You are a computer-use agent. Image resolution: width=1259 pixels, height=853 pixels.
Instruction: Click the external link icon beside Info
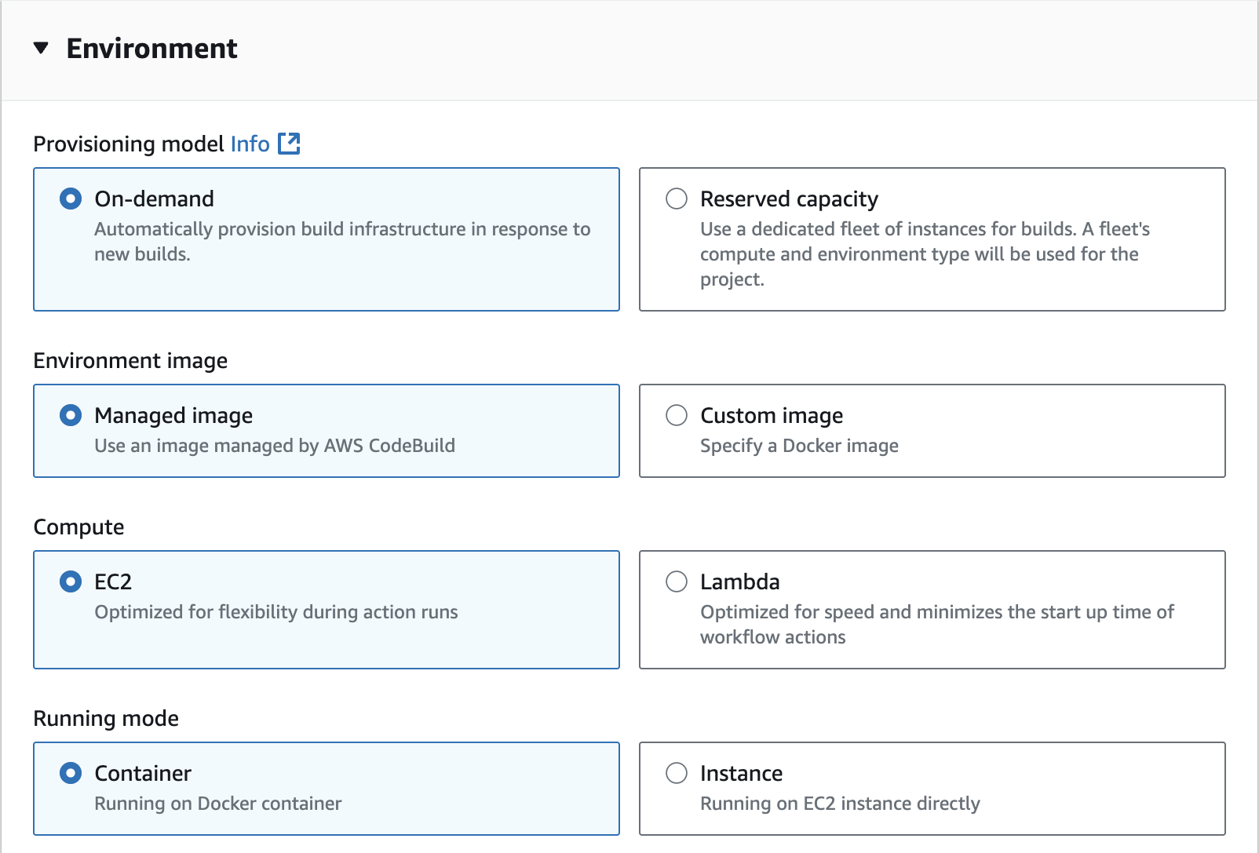(290, 144)
